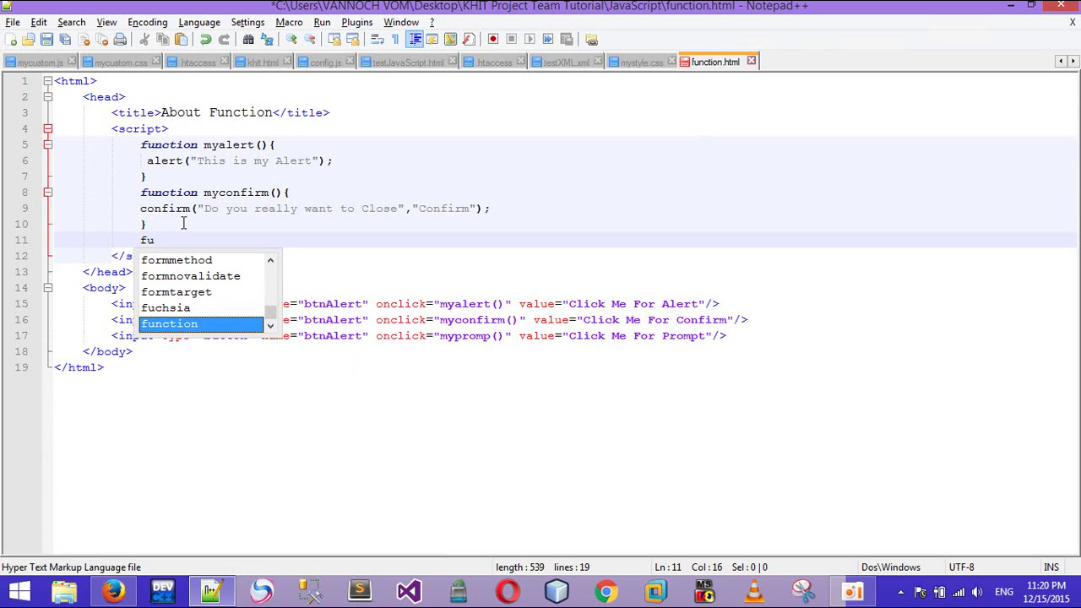Toggle synchronize horizontal scrolling icon

pos(353,39)
